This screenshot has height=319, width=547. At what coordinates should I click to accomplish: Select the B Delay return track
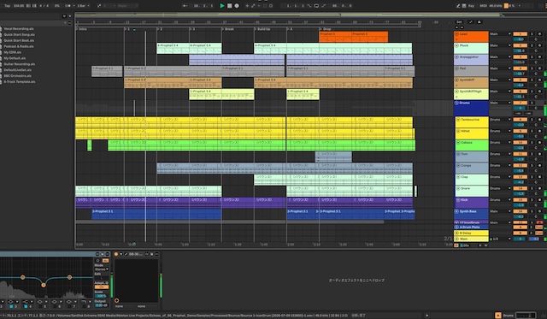472,233
